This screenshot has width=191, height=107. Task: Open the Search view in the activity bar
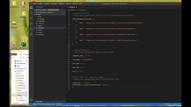click(x=31, y=13)
